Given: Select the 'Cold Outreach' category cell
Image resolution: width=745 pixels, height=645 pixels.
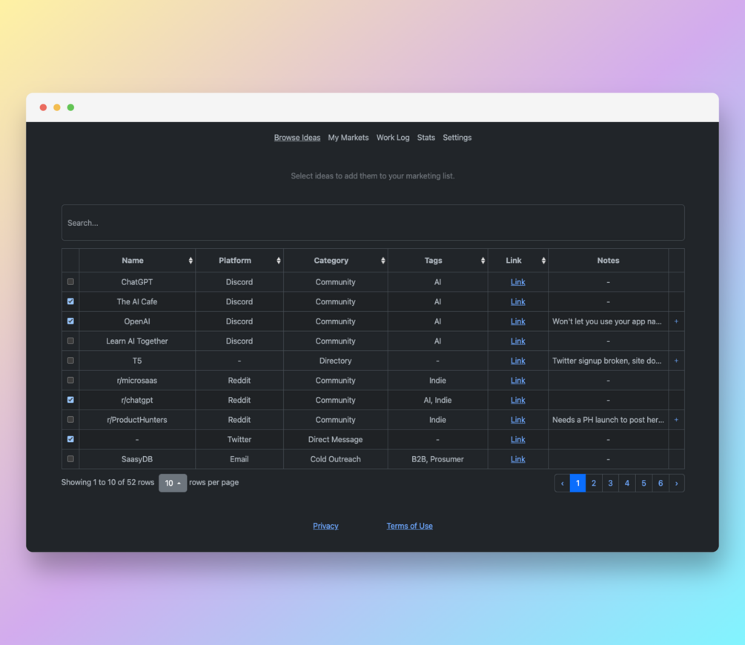Looking at the screenshot, I should point(336,459).
